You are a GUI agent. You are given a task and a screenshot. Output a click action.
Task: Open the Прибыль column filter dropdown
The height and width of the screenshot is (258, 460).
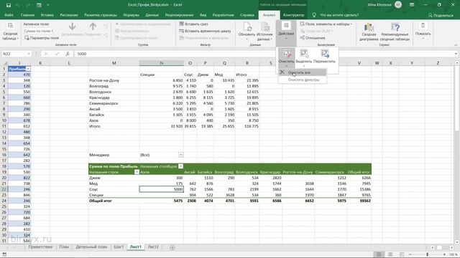[28, 69]
